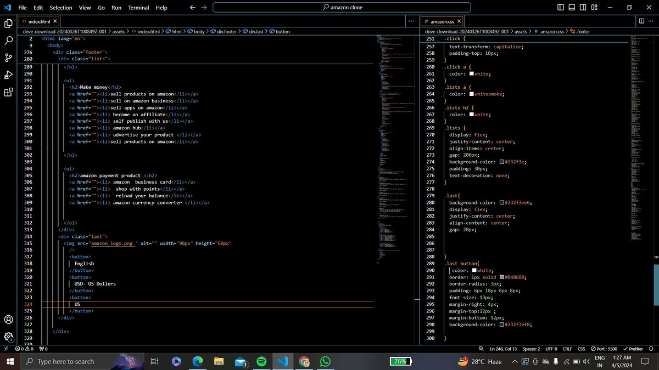Open Task View in taskbar
The image size is (659, 370).
click(154, 362)
